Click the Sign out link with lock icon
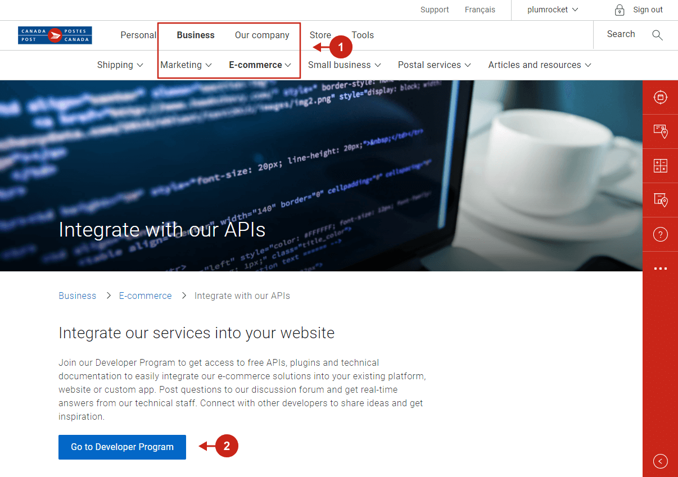This screenshot has width=678, height=477. pyautogui.click(x=639, y=10)
